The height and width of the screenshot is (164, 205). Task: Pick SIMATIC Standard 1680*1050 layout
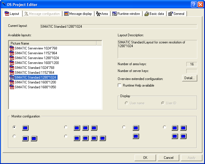click(x=35, y=87)
